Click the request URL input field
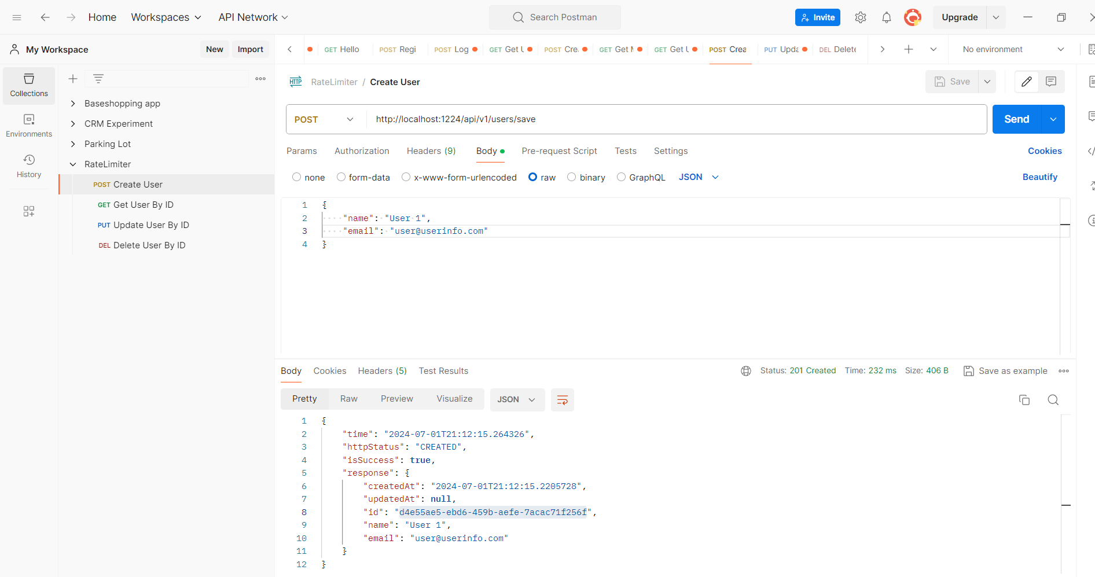 tap(676, 119)
